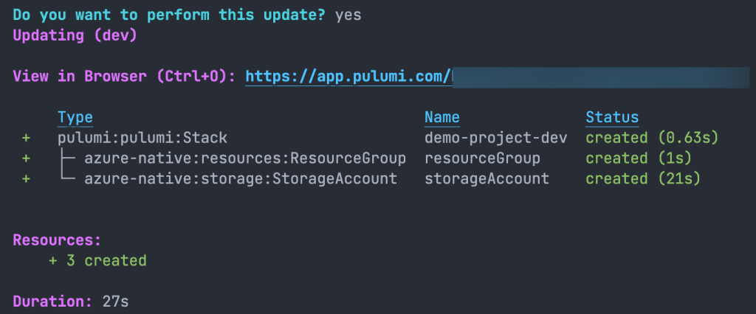756x314 pixels.
Task: Click the demo-project-dev stack name
Action: click(x=495, y=138)
